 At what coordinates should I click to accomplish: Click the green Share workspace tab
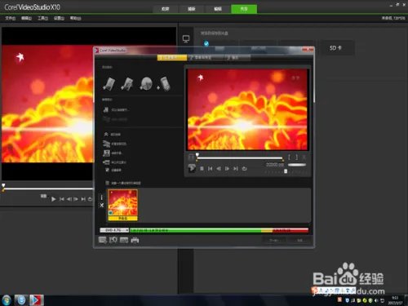click(x=244, y=9)
